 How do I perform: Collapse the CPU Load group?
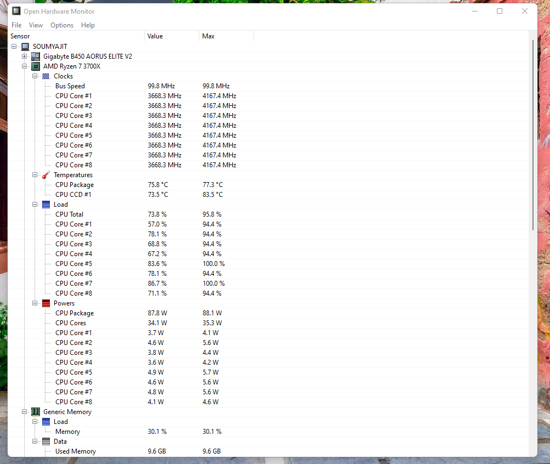[x=35, y=204]
